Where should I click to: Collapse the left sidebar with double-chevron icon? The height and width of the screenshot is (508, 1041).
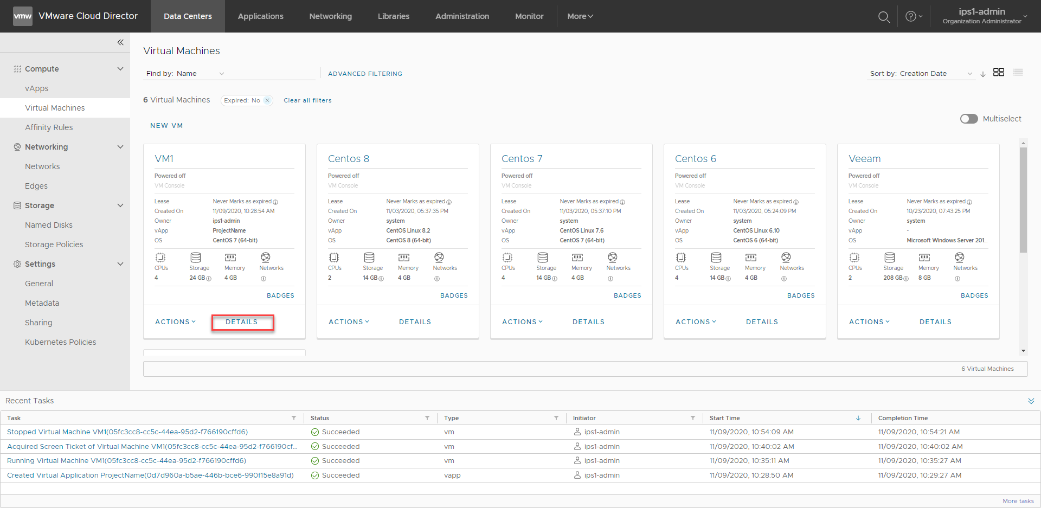point(120,42)
